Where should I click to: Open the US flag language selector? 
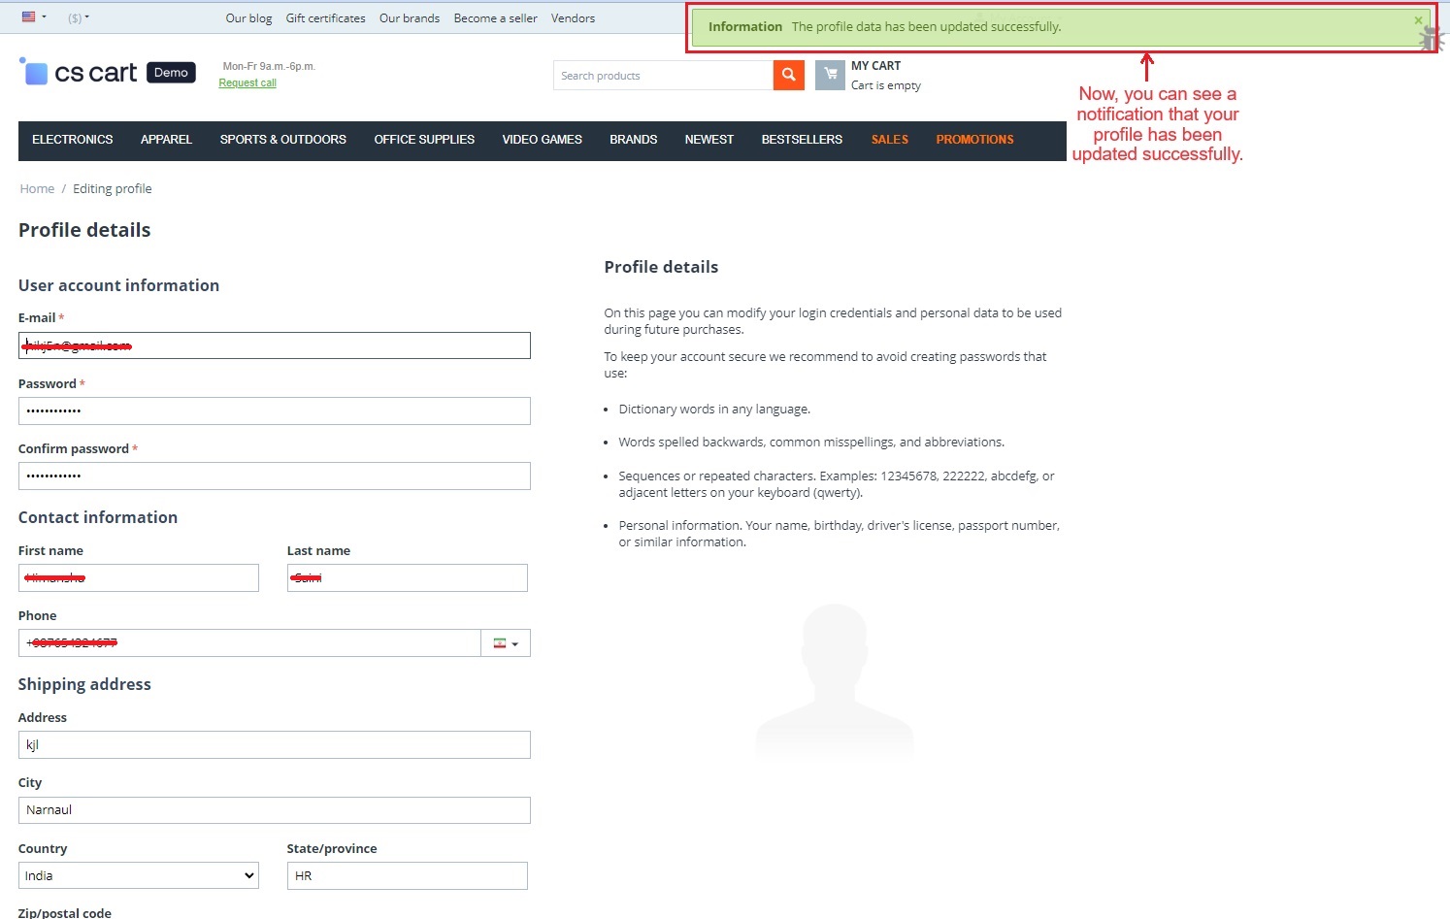click(x=34, y=17)
